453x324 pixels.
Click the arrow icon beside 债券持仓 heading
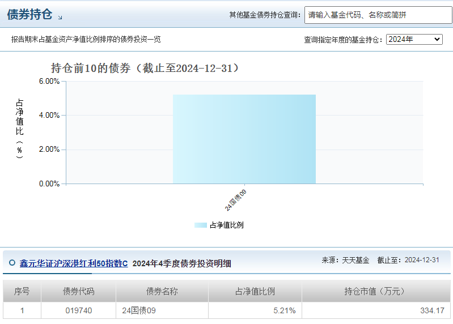(x=60, y=18)
